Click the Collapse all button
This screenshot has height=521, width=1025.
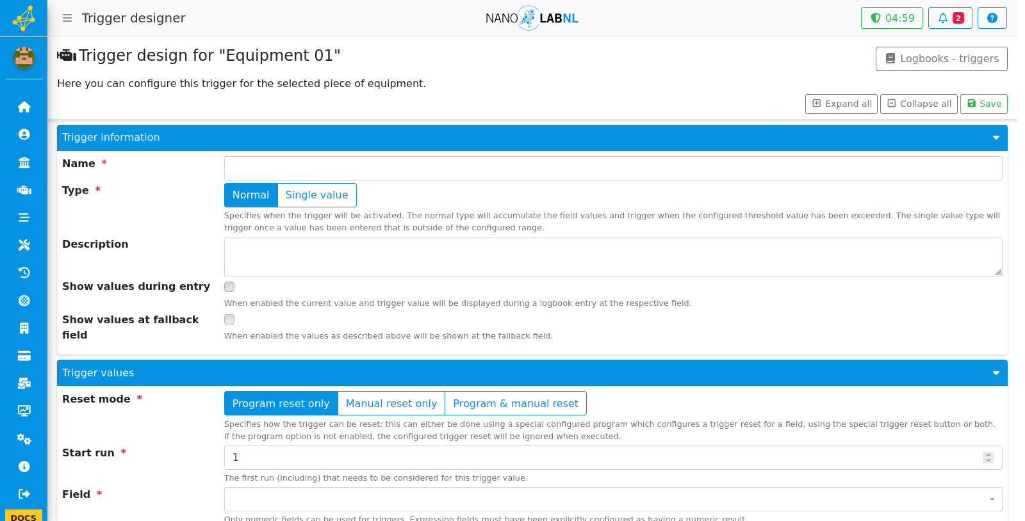(x=919, y=104)
